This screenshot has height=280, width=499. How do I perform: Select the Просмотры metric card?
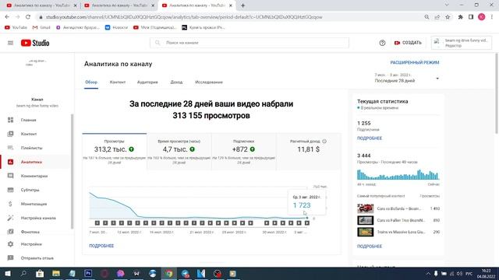point(115,152)
